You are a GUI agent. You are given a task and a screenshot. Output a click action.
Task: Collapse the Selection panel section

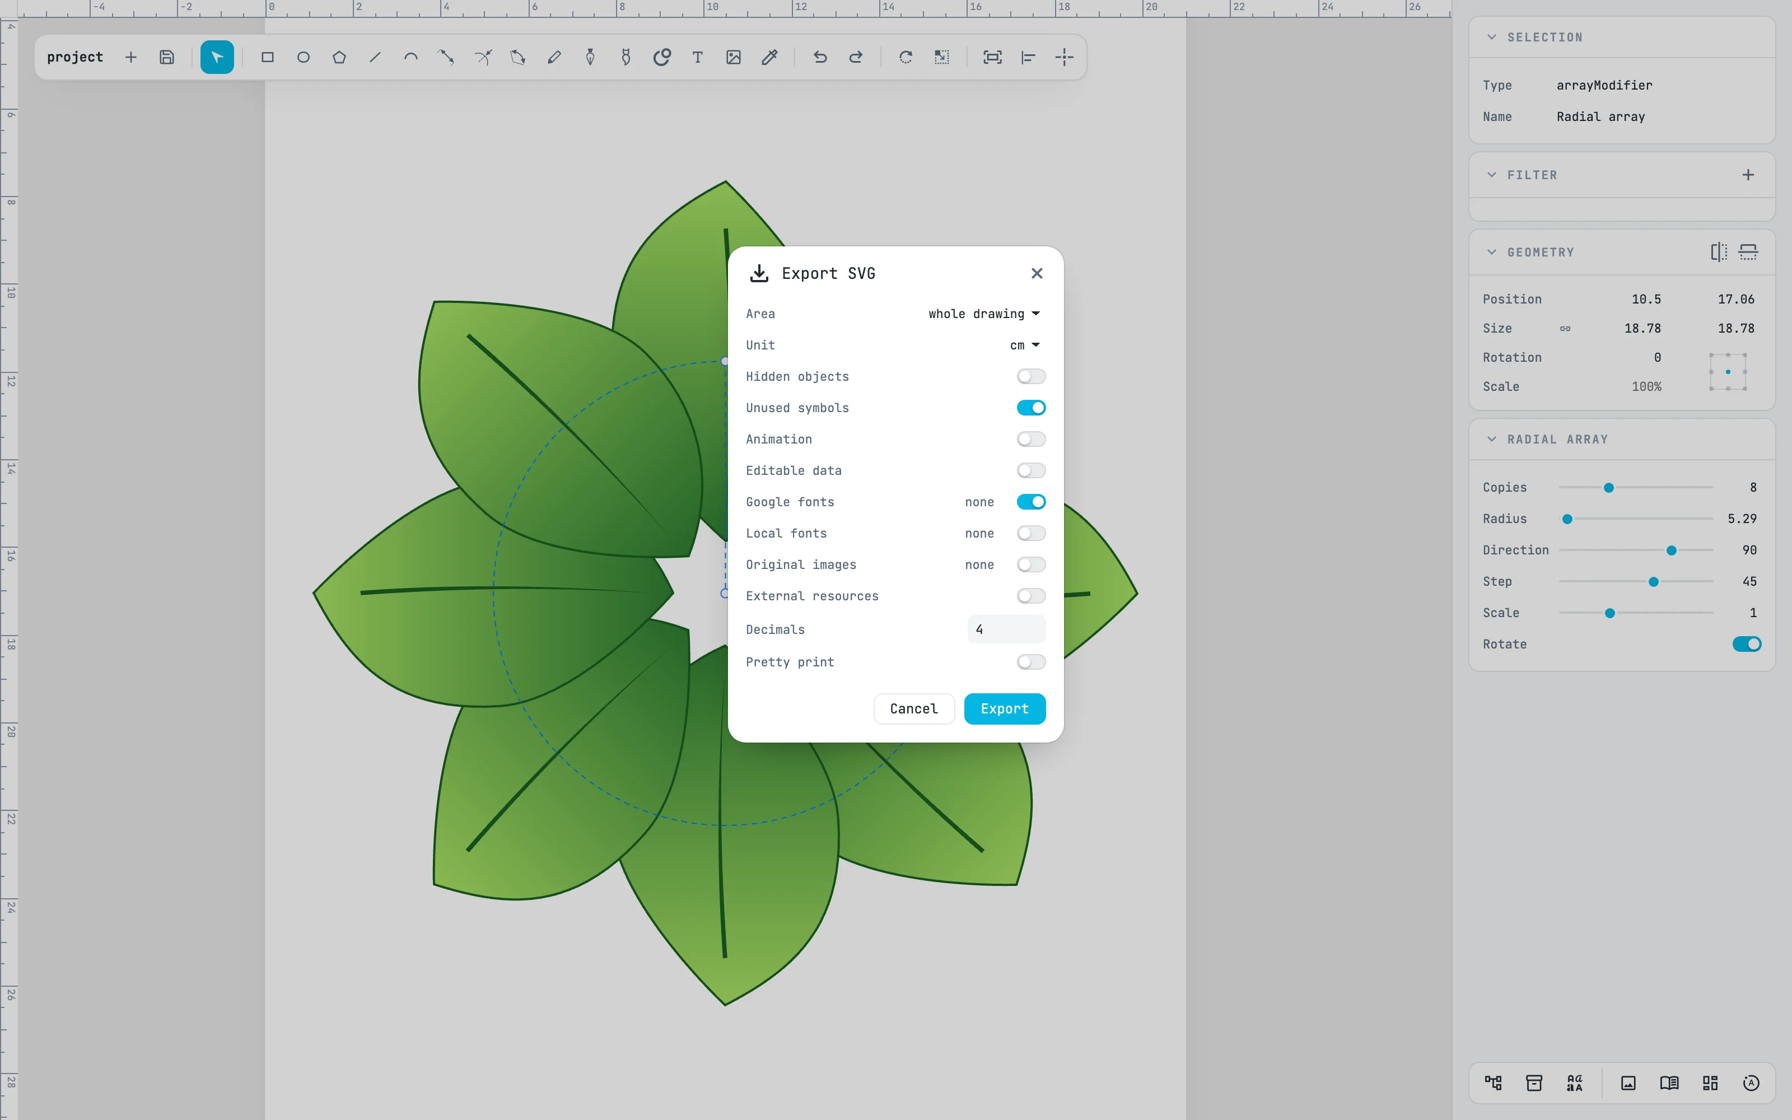(1491, 37)
